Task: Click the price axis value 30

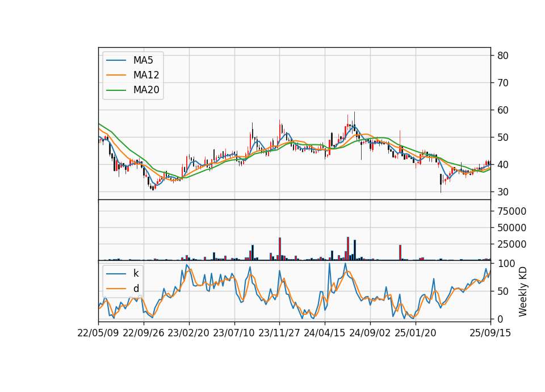Action: [x=503, y=192]
